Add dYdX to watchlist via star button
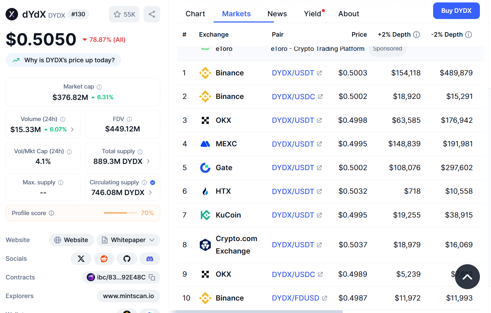 [124, 14]
